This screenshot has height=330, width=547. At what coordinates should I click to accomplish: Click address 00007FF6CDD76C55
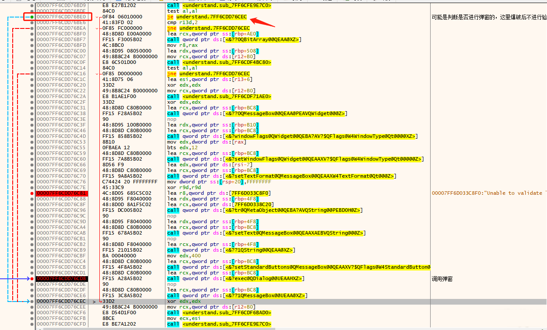click(61, 147)
